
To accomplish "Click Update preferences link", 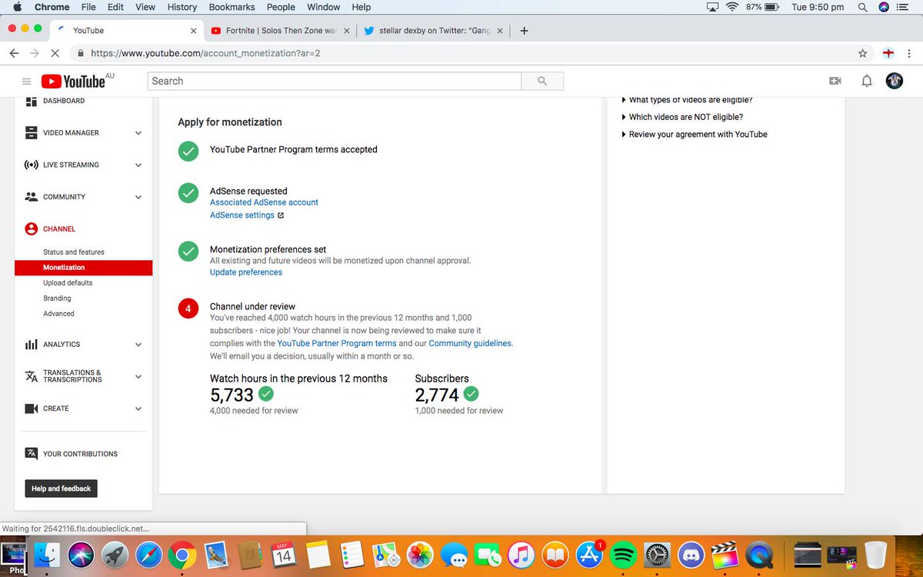I will click(246, 272).
